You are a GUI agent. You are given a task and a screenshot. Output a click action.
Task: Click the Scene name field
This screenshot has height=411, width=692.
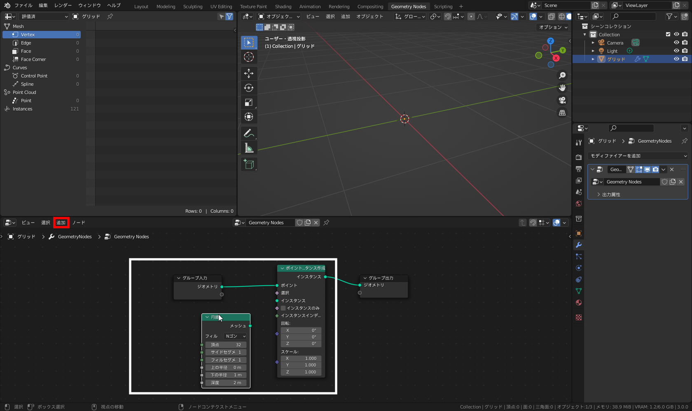pyautogui.click(x=566, y=5)
